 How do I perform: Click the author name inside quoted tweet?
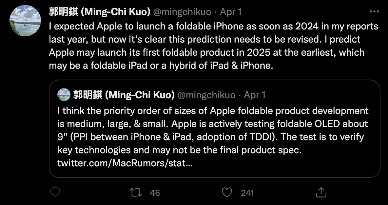click(123, 95)
